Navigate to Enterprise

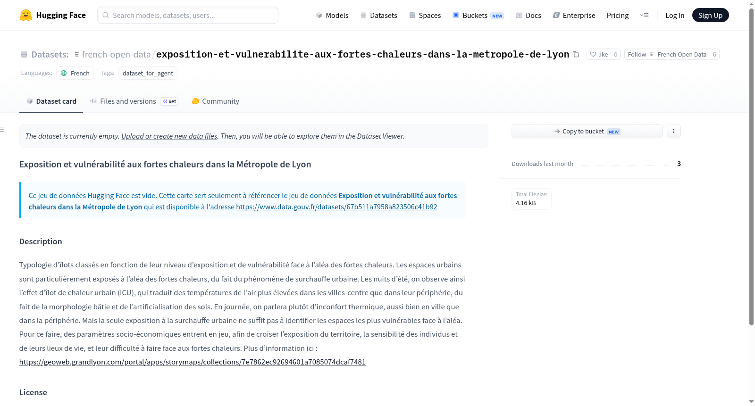[574, 15]
